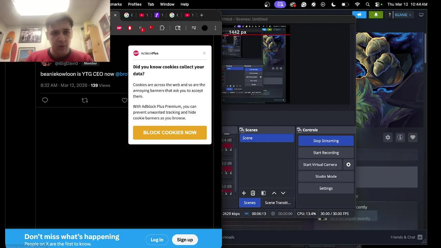
Task: Open the @bro mention link in tweet
Action: point(122,74)
